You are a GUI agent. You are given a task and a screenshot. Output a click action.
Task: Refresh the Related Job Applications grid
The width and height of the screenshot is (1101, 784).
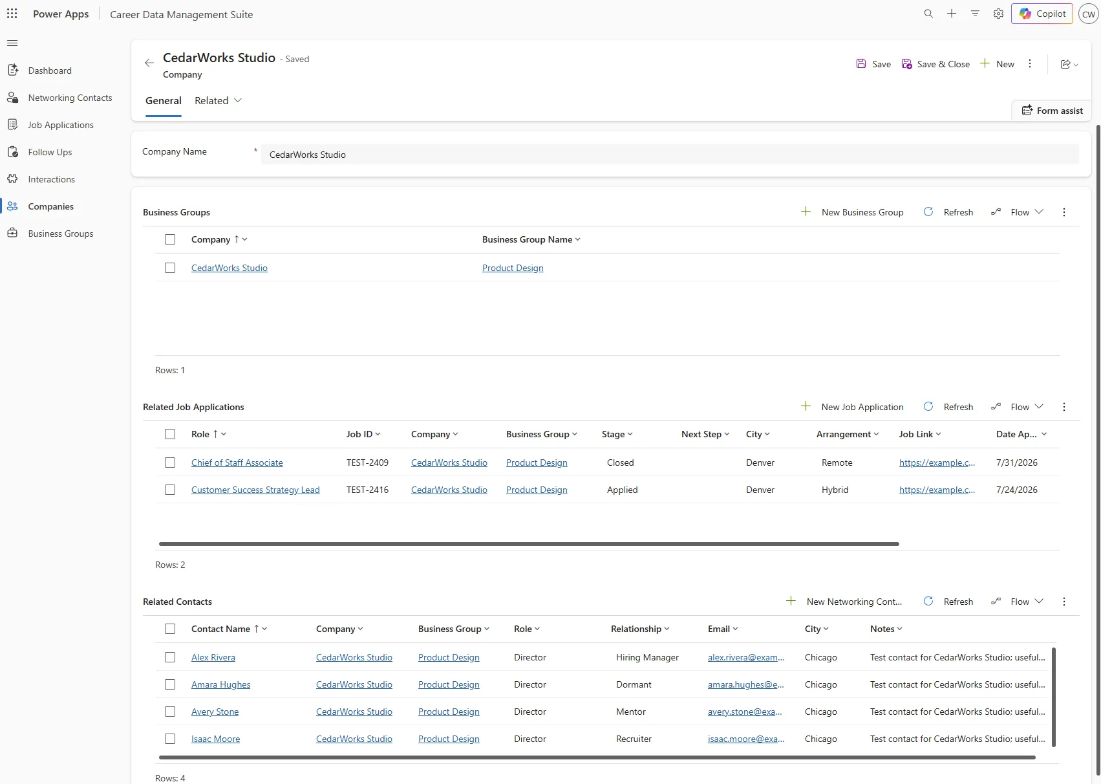pos(948,407)
